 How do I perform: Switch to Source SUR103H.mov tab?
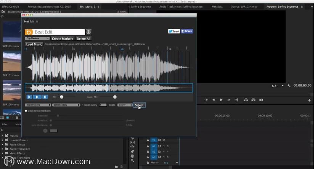[244, 6]
